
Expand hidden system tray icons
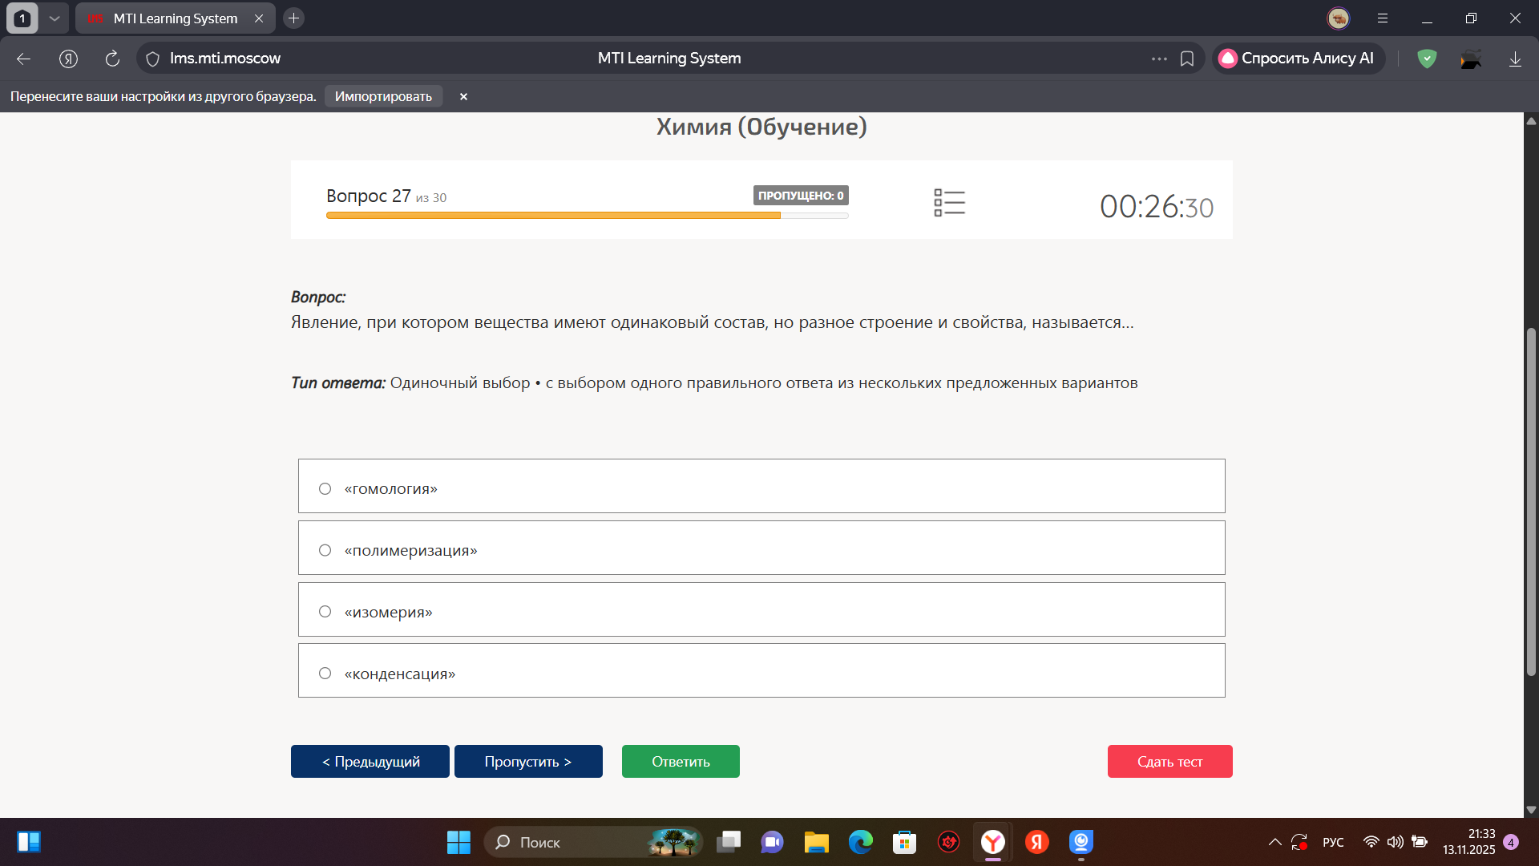click(1274, 842)
